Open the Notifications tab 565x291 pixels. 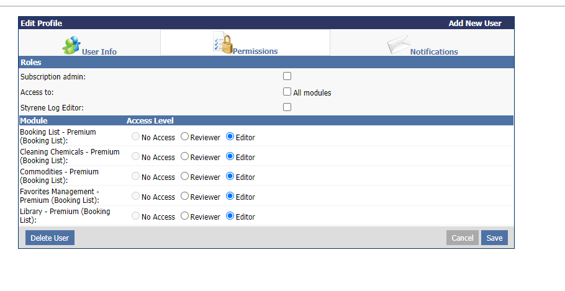433,52
